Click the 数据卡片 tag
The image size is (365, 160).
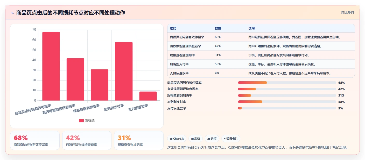click(x=231, y=139)
